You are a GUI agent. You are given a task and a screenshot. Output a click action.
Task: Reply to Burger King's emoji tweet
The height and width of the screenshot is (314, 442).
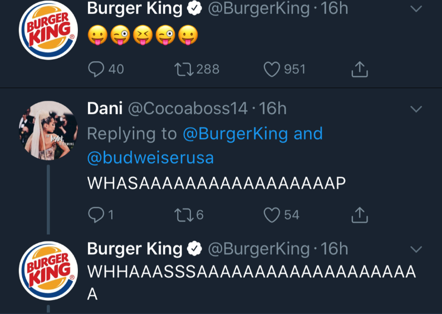tap(97, 69)
